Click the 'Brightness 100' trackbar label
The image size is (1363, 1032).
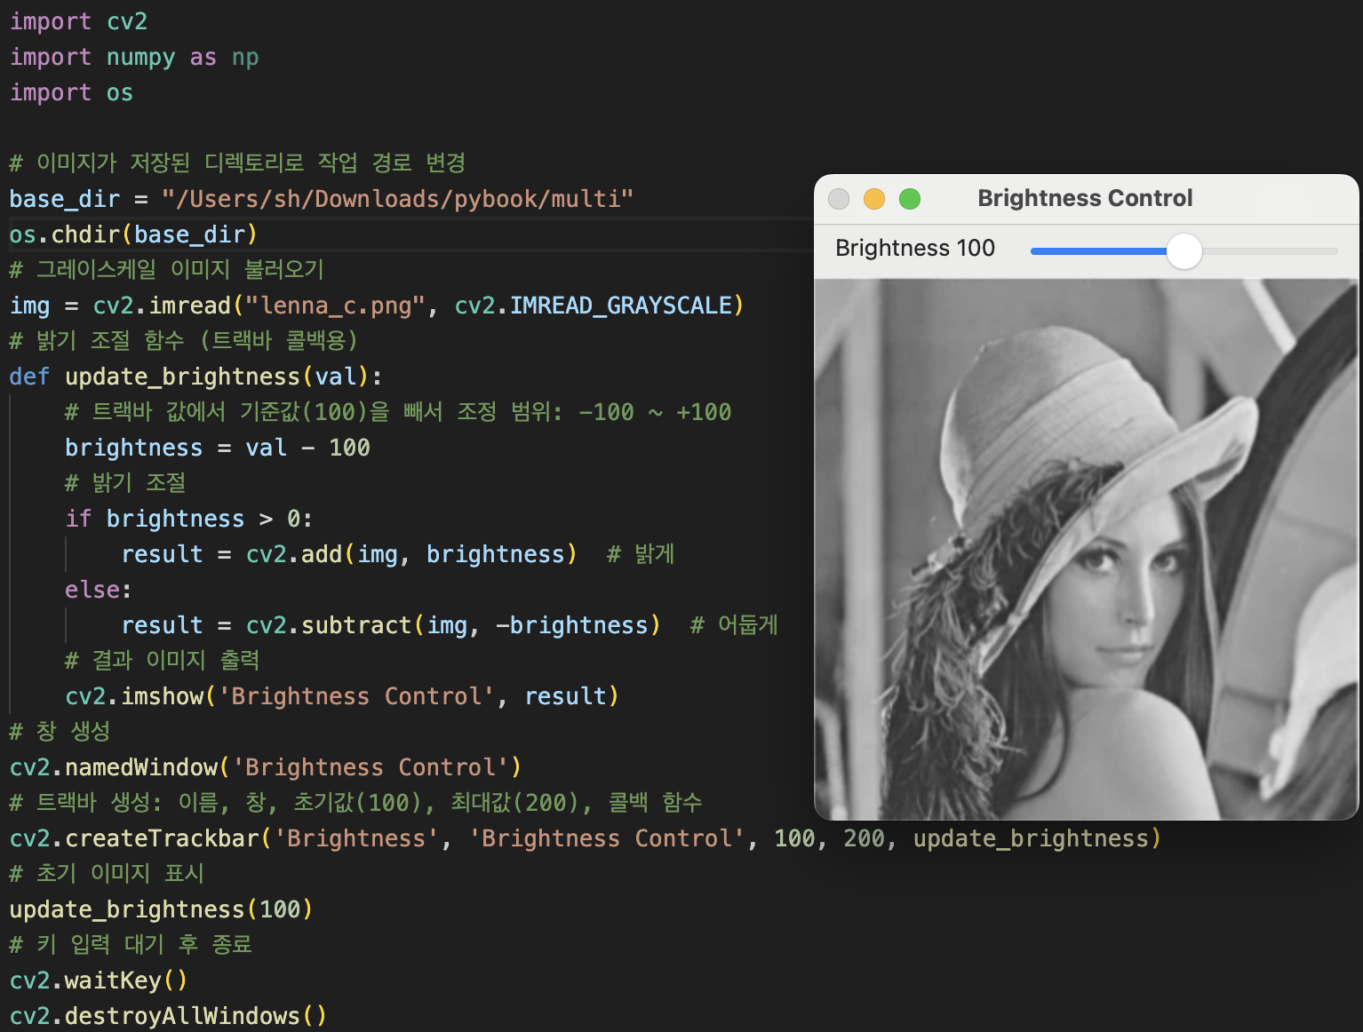pyautogui.click(x=915, y=248)
